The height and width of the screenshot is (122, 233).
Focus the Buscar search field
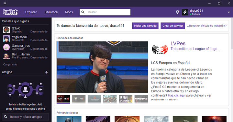point(105,12)
